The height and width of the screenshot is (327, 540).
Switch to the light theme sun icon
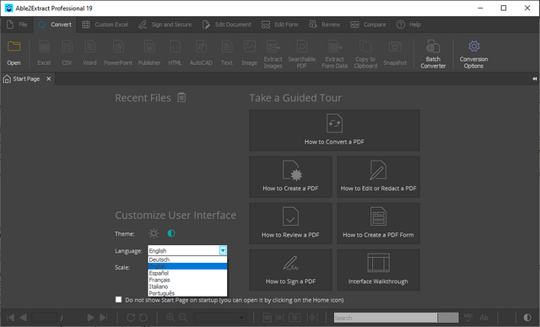pyautogui.click(x=154, y=233)
